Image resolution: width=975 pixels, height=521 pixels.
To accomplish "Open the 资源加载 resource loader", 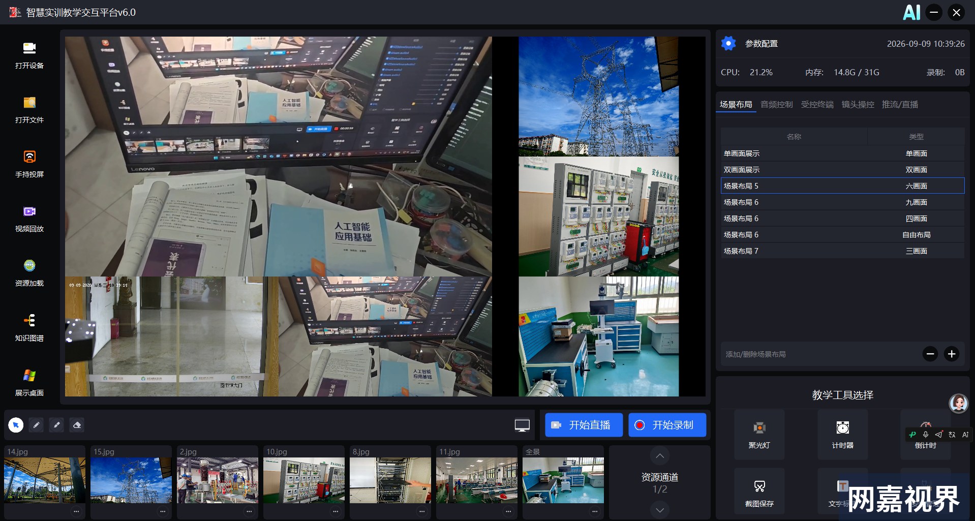I will [29, 266].
